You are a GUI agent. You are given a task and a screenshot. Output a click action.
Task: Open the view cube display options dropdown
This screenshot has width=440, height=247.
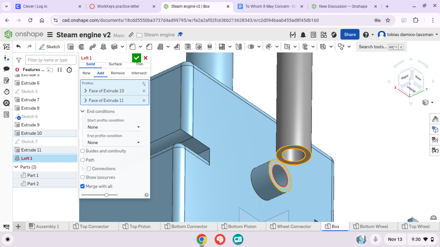click(x=432, y=103)
